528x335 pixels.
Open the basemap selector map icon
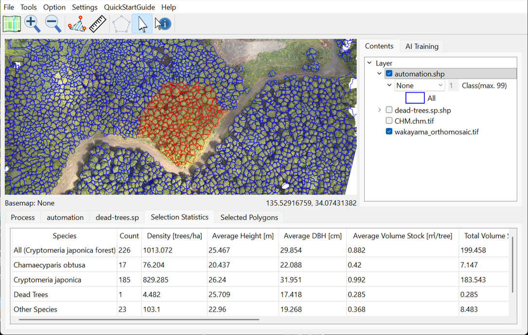pos(12,23)
